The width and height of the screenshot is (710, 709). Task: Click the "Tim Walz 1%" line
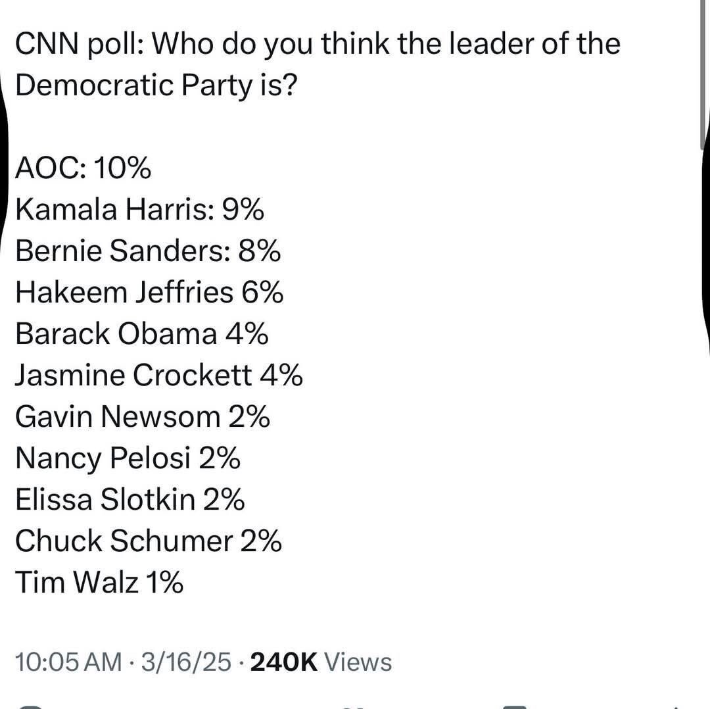click(99, 583)
